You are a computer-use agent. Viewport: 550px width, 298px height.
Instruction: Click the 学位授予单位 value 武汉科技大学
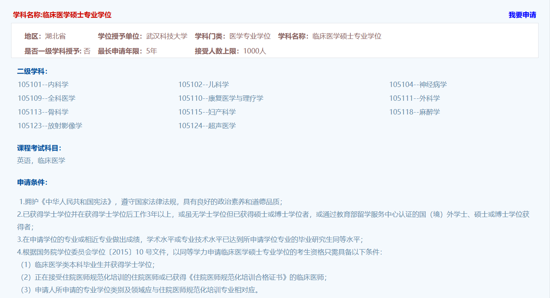coord(167,36)
